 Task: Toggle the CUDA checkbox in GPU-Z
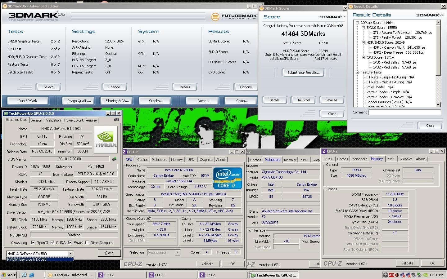click(x=52, y=243)
